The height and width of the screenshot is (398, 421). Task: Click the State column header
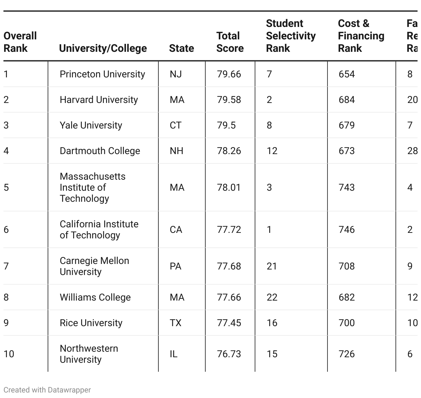pos(181,48)
